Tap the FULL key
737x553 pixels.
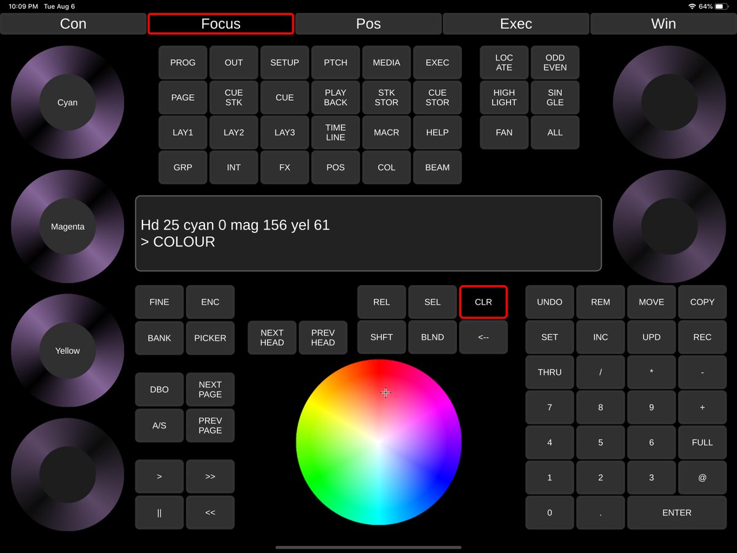pyautogui.click(x=703, y=442)
